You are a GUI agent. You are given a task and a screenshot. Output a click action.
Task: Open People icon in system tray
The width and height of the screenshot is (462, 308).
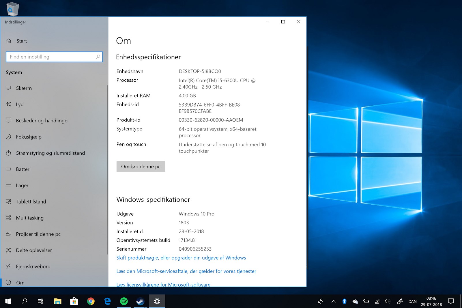(x=320, y=301)
